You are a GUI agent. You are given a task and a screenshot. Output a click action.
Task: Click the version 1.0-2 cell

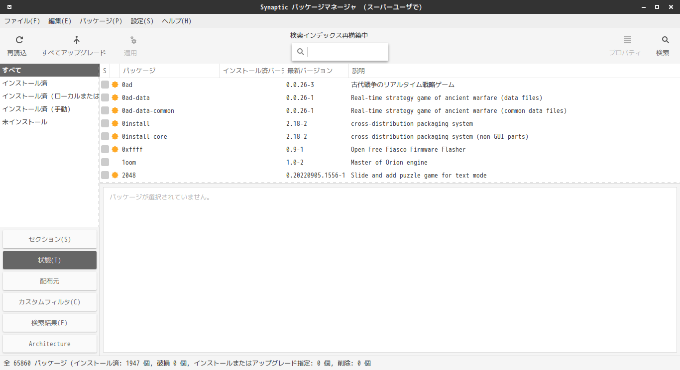tap(295, 162)
